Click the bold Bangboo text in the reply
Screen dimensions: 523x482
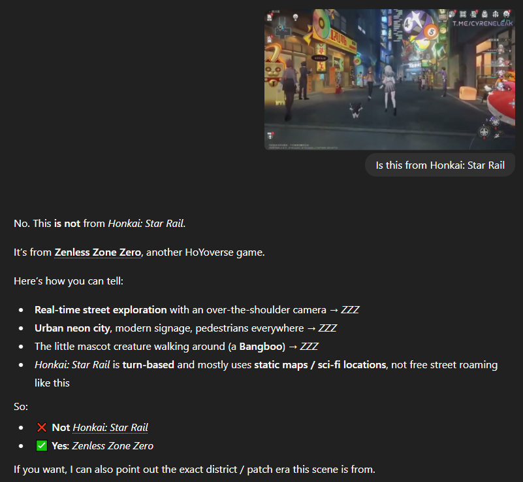click(261, 347)
